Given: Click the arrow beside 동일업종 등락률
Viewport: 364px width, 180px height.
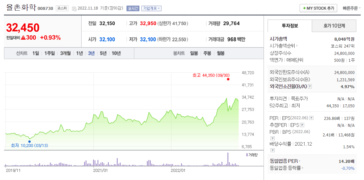Looking at the screenshot, I should 303,168.
